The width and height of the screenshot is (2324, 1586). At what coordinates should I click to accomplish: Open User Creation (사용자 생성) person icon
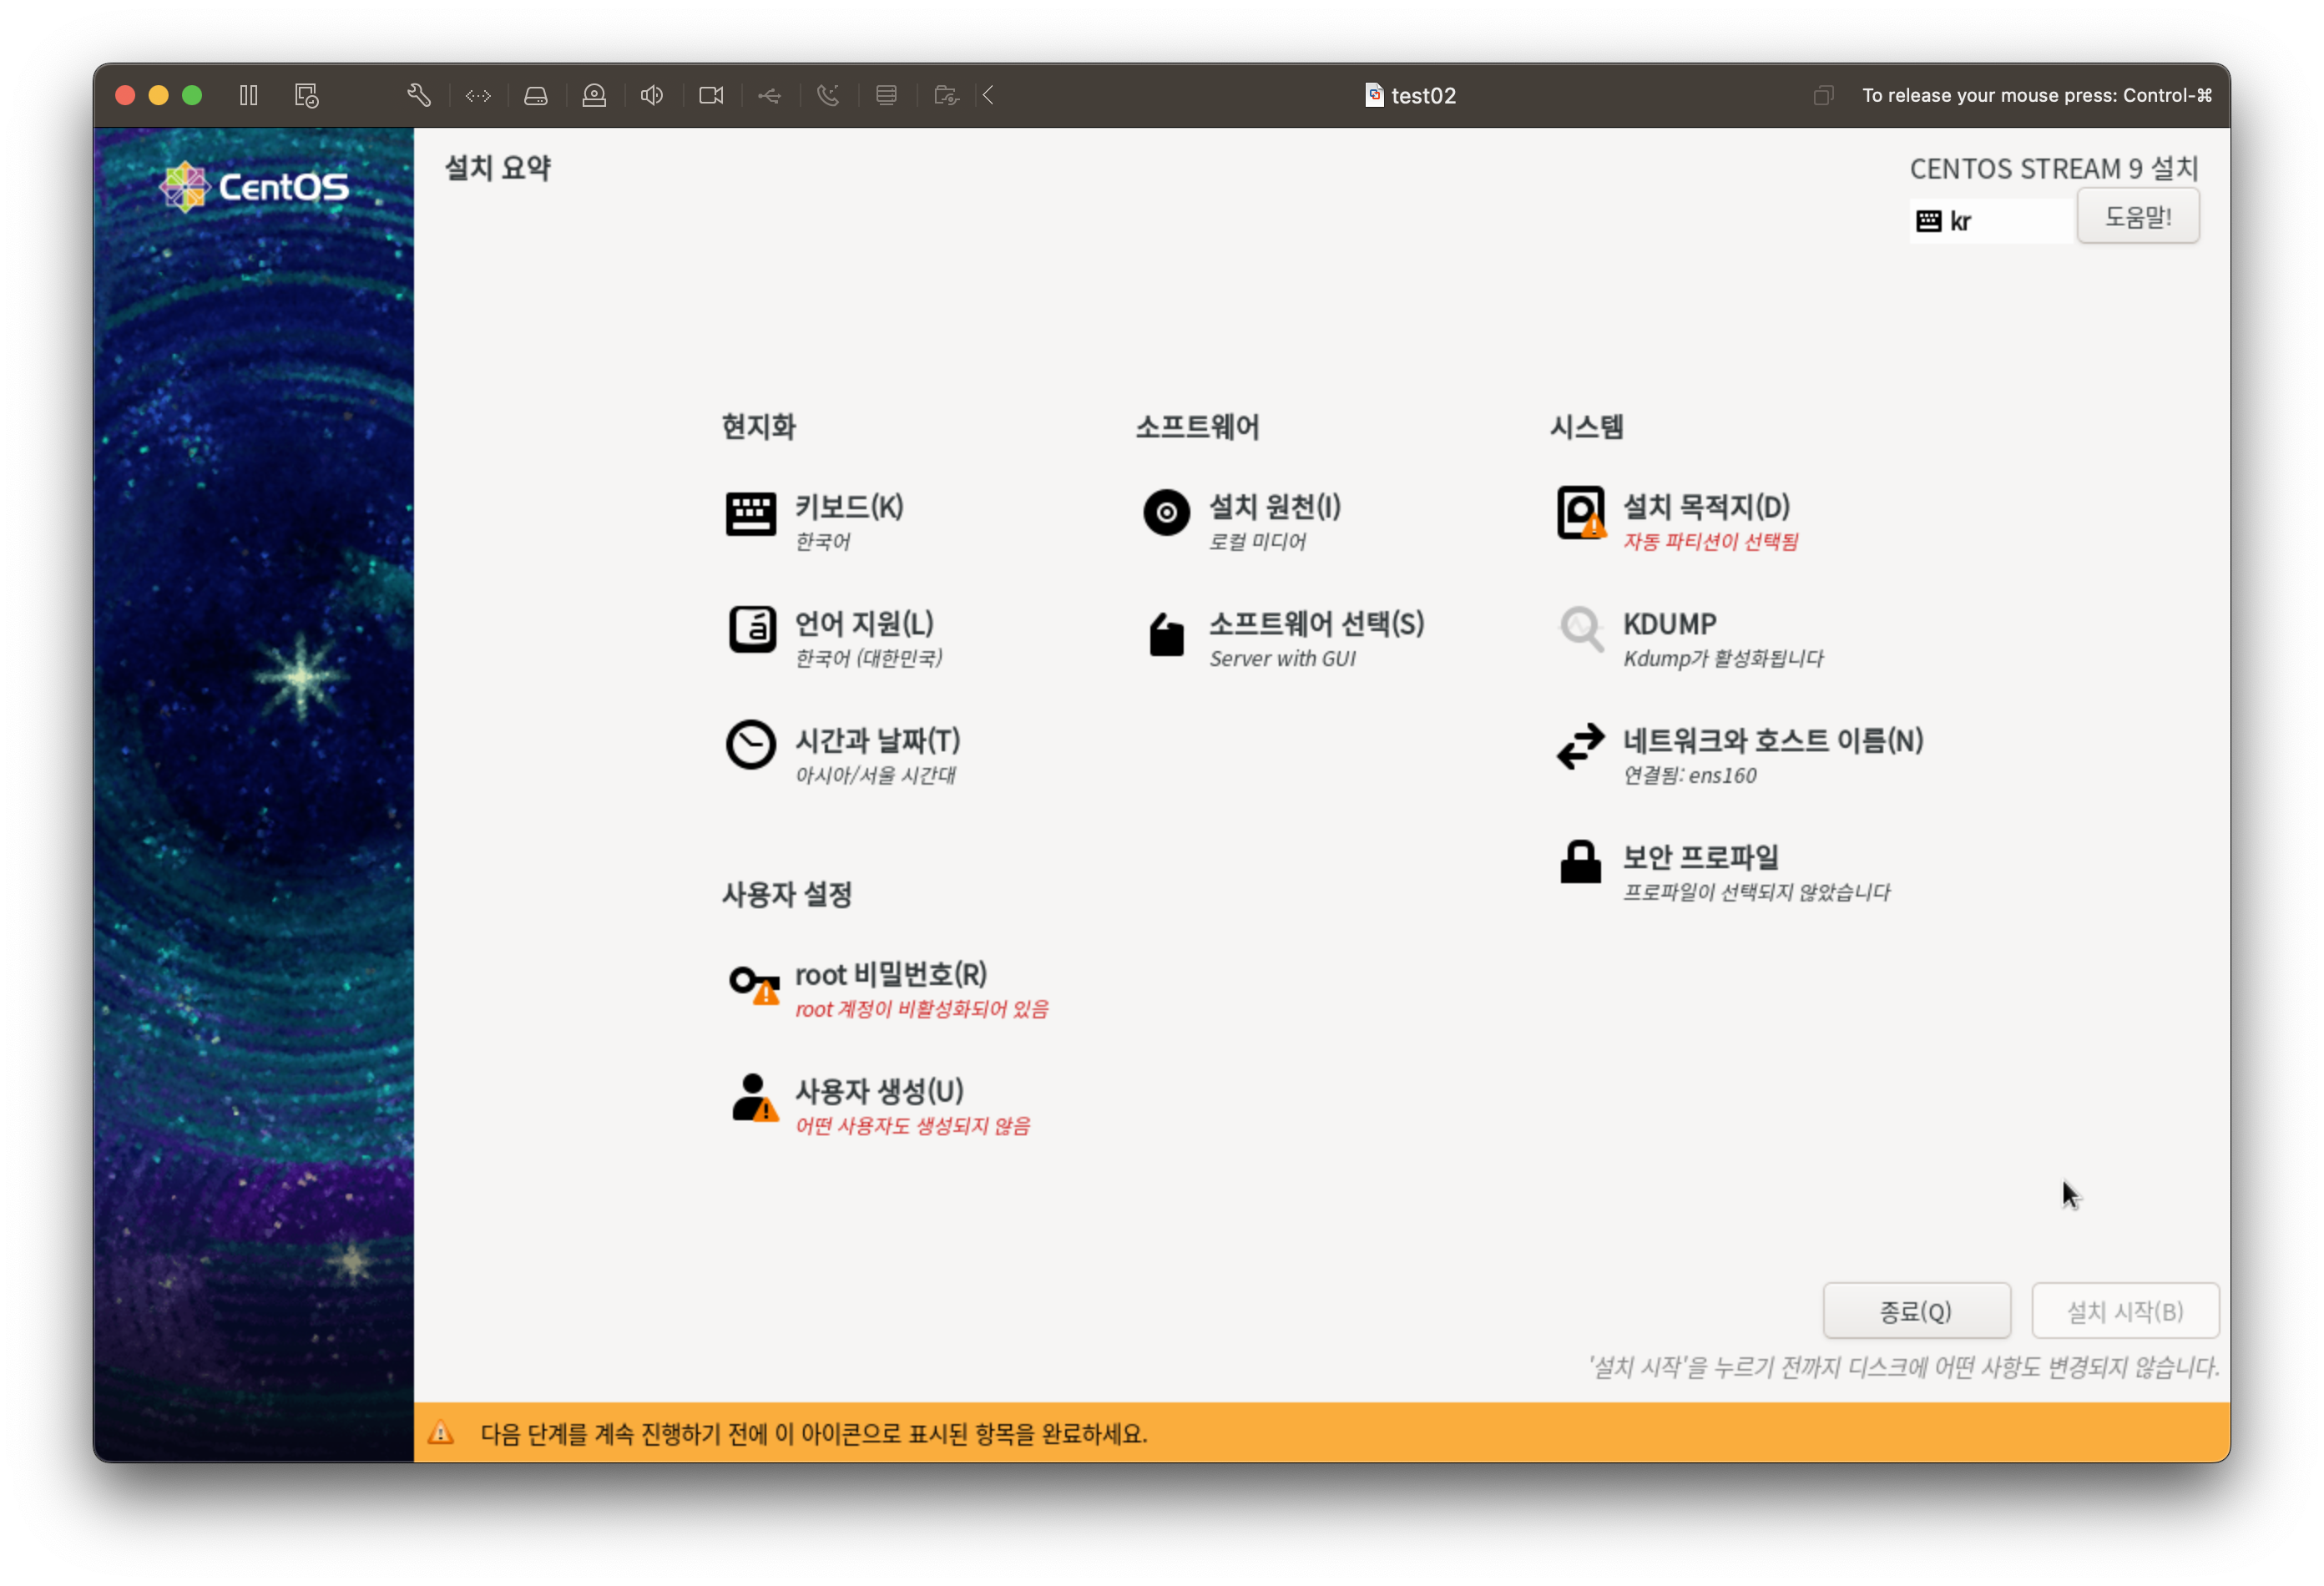(752, 1098)
